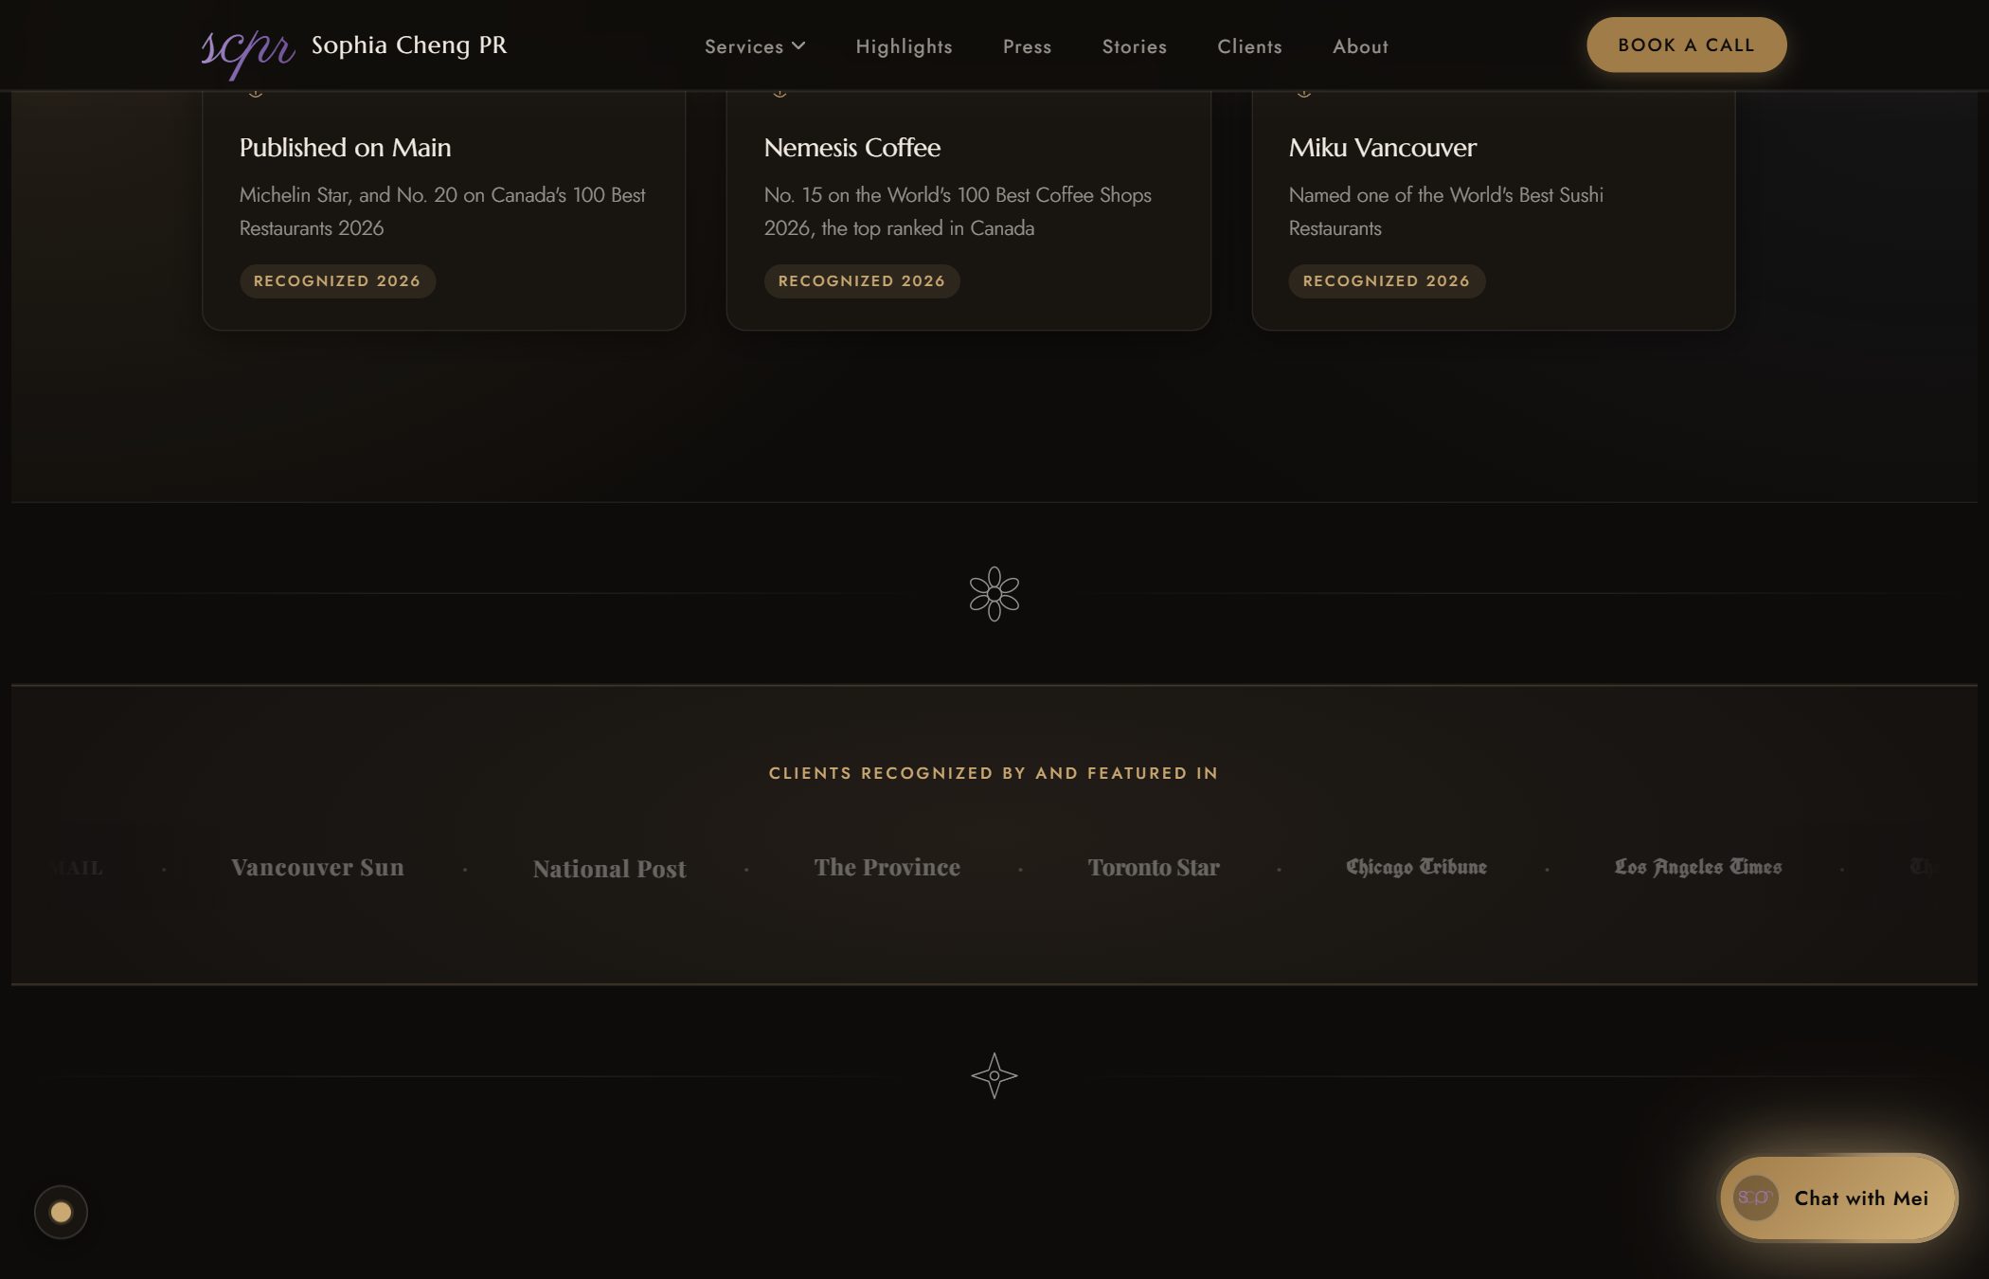1989x1279 pixels.
Task: Click The Province logo
Action: click(x=887, y=867)
